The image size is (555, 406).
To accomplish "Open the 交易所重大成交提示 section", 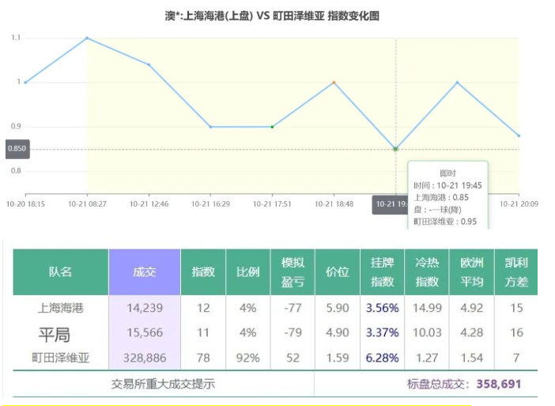I will 164,384.
